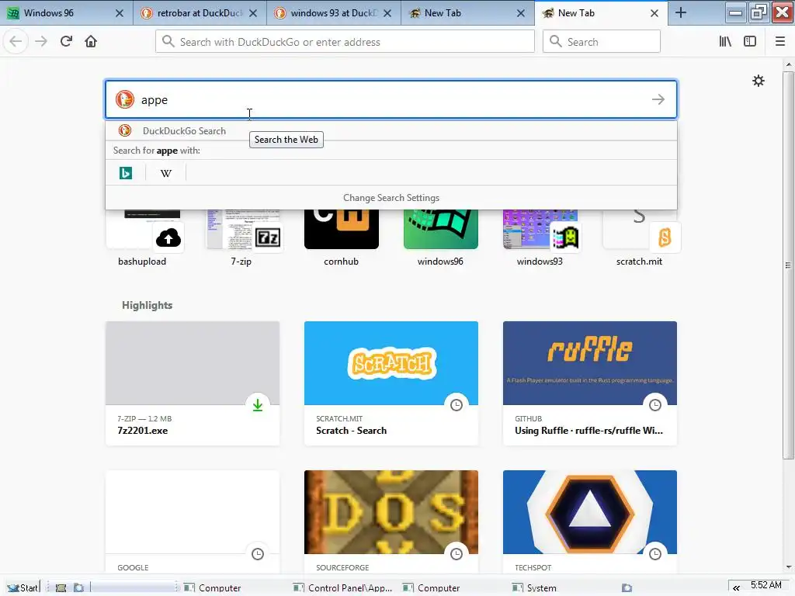Switch to Control Panel\App... taskbar window
The width and height of the screenshot is (795, 596).
(344, 588)
